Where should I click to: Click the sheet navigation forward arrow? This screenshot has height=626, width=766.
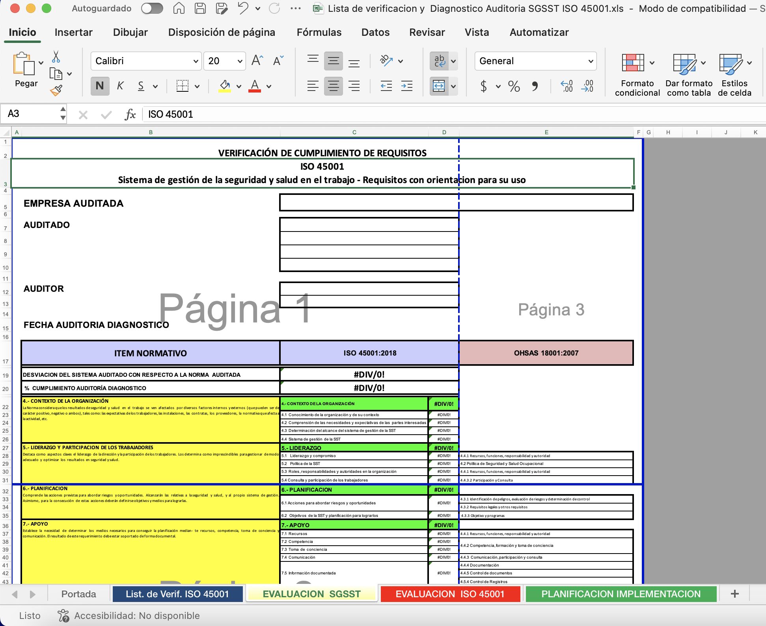[x=32, y=594]
